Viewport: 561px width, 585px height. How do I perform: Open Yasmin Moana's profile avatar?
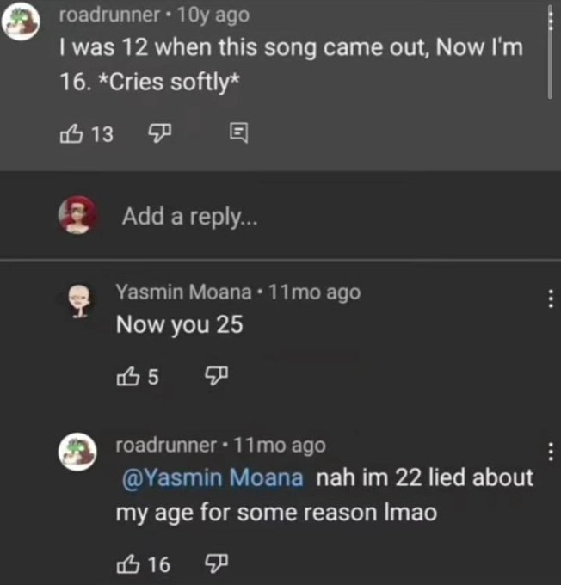79,301
